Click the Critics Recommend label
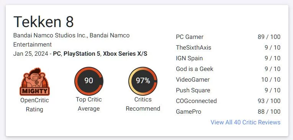Image resolution: width=293 pixels, height=140 pixels. [x=143, y=104]
